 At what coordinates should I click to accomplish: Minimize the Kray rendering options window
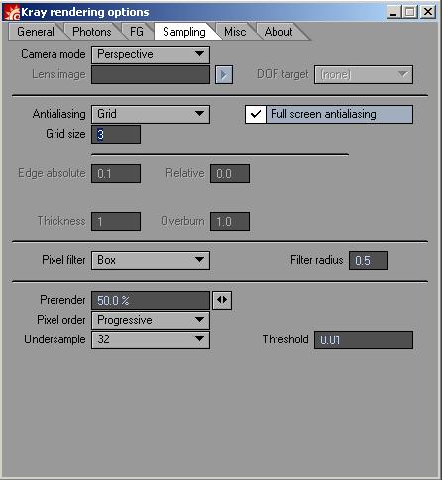click(393, 12)
